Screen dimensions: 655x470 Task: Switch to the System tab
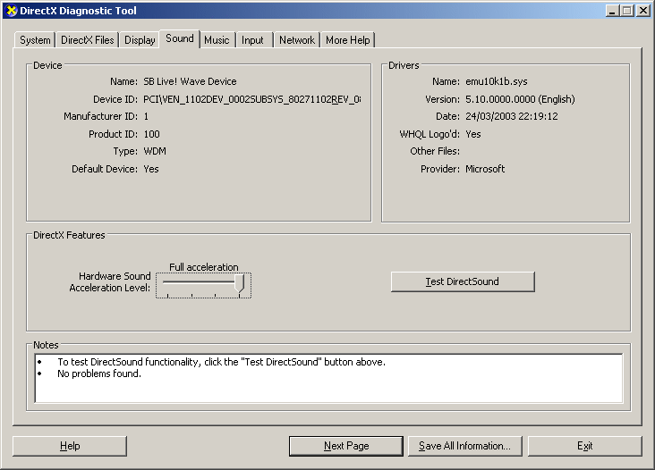tap(35, 40)
